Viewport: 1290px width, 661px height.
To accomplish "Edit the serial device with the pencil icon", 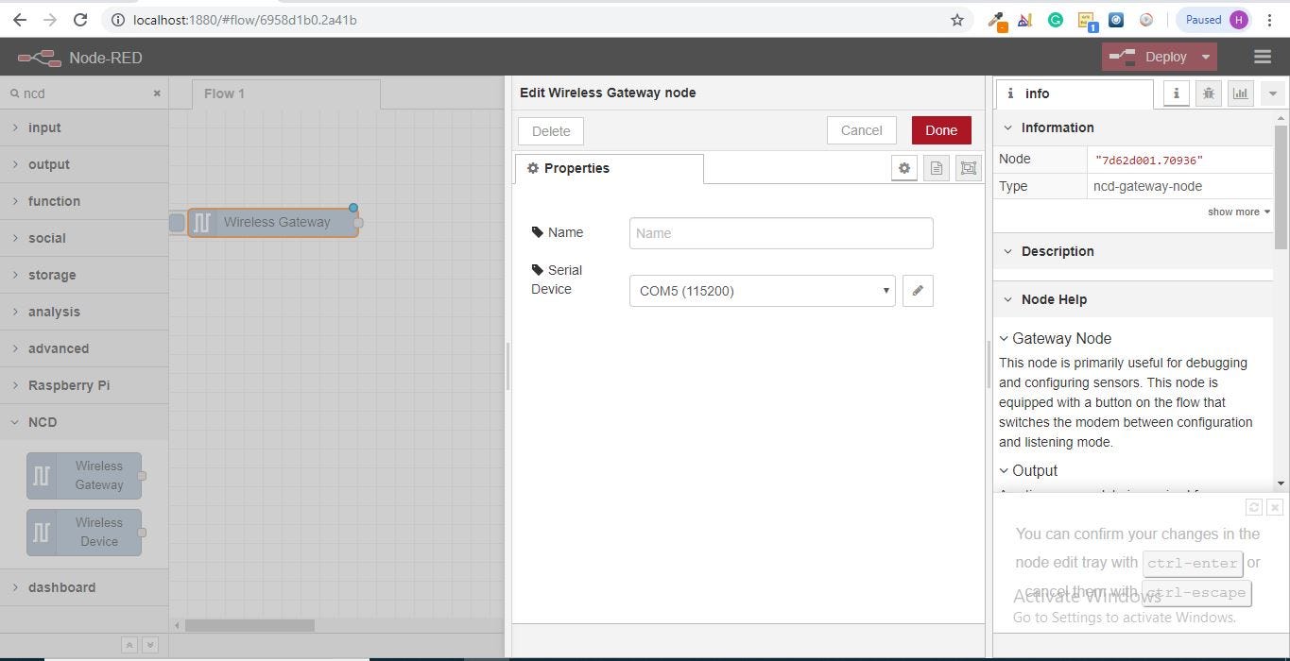I will pyautogui.click(x=917, y=290).
